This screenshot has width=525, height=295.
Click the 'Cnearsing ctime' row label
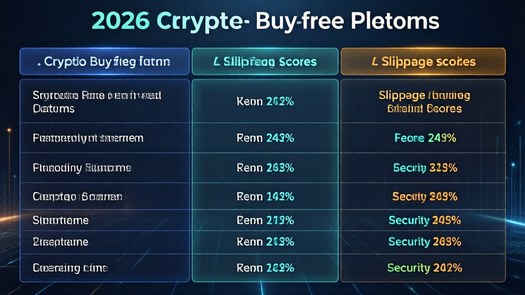click(70, 267)
